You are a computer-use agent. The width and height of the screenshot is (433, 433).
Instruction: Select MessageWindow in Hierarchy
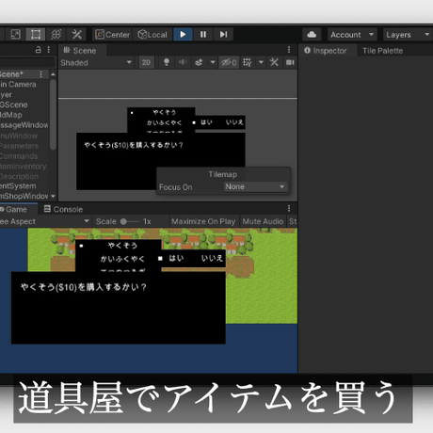point(24,125)
